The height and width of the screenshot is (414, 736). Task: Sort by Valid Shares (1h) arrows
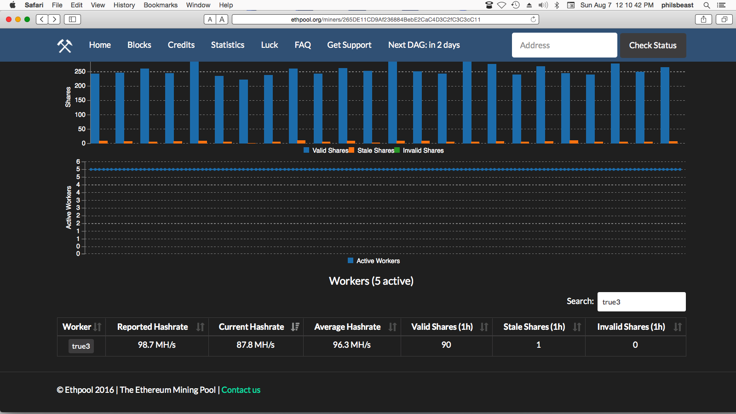pyautogui.click(x=484, y=327)
